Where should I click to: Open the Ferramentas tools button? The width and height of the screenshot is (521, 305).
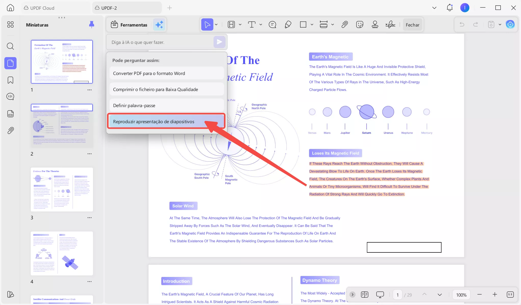tap(129, 25)
